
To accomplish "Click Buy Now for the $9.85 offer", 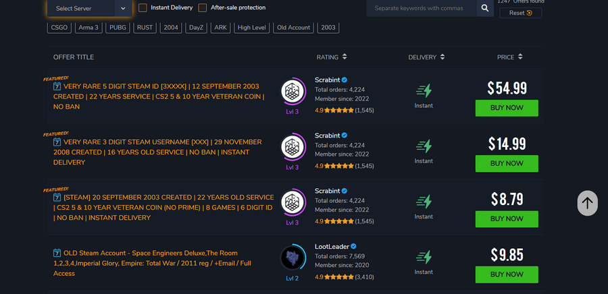I will click(x=507, y=274).
